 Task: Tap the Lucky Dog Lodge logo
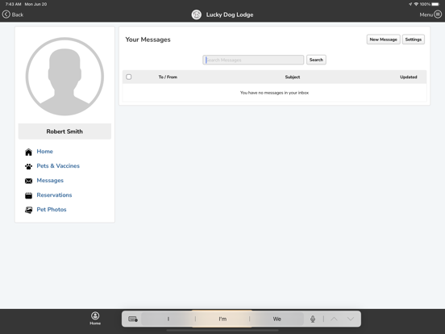pyautogui.click(x=197, y=15)
